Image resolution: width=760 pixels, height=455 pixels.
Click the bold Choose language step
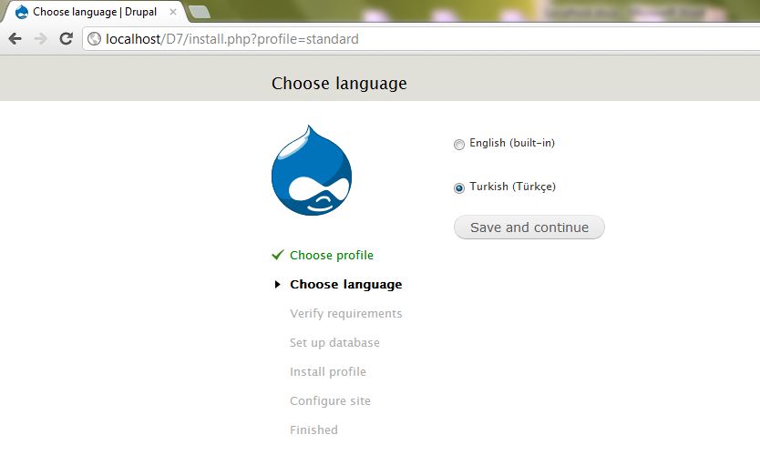pyautogui.click(x=346, y=285)
